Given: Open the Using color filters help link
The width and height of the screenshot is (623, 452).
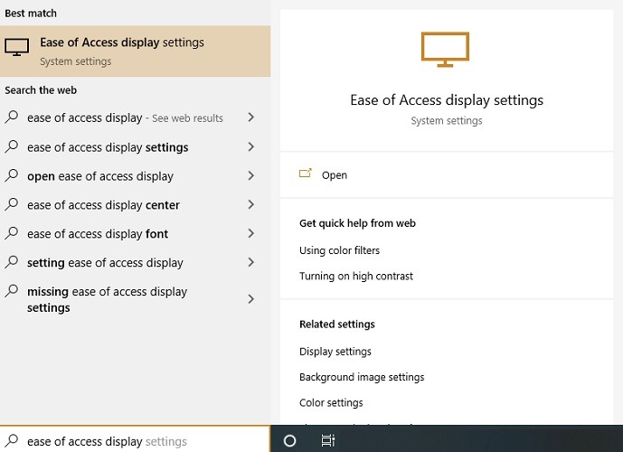Looking at the screenshot, I should pos(339,250).
